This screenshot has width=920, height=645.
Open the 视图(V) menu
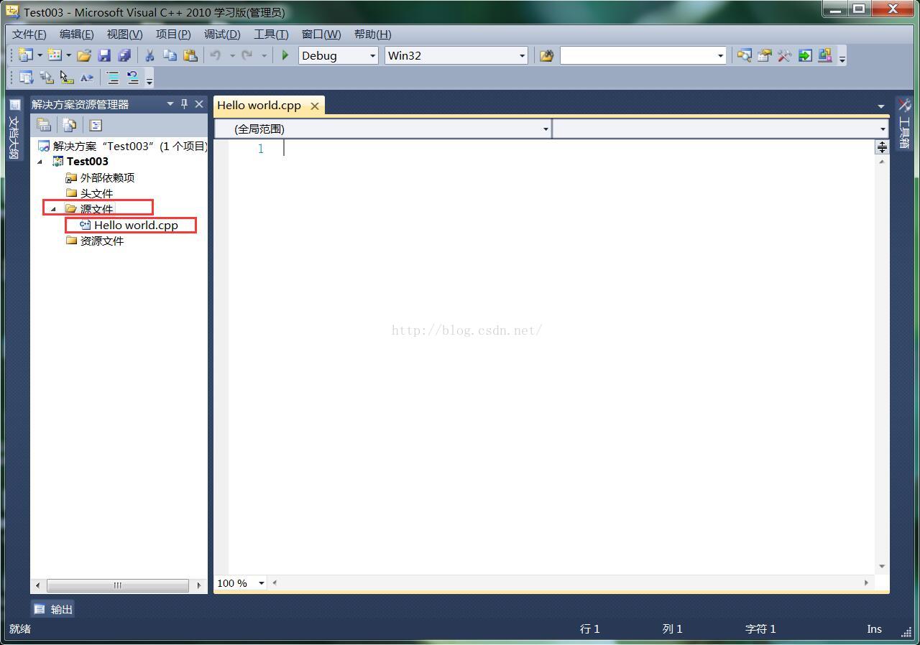(x=124, y=34)
